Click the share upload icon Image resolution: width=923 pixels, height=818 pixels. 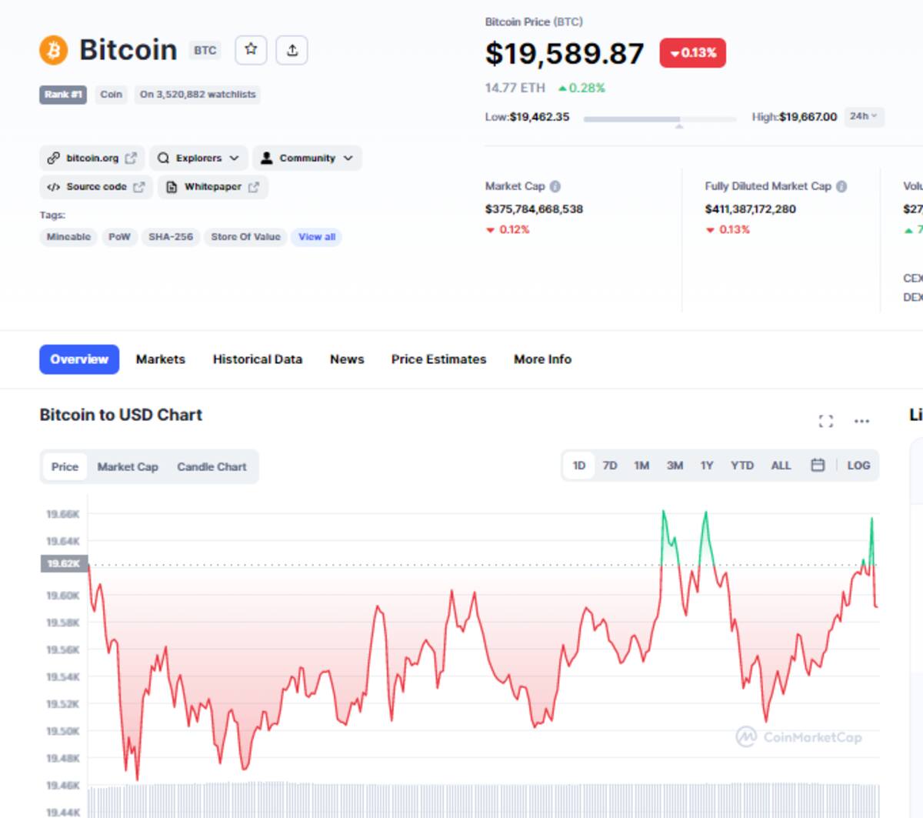point(292,50)
